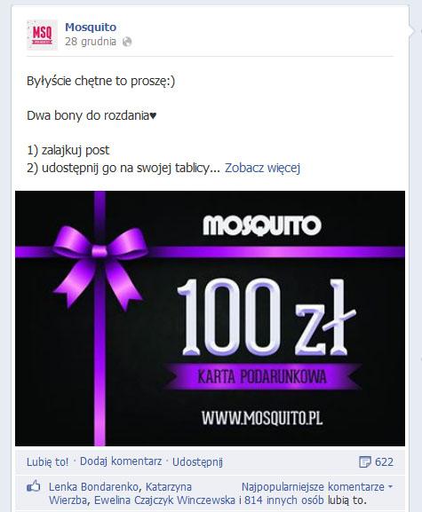
Task: Share the post via Udostępnij
Action: tap(197, 462)
